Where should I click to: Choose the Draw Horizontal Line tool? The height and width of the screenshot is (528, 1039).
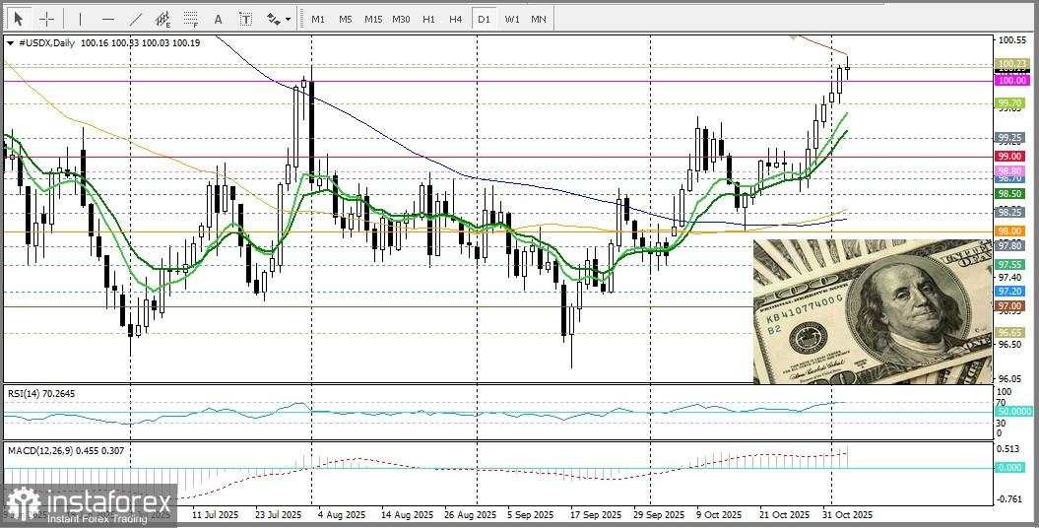click(108, 20)
